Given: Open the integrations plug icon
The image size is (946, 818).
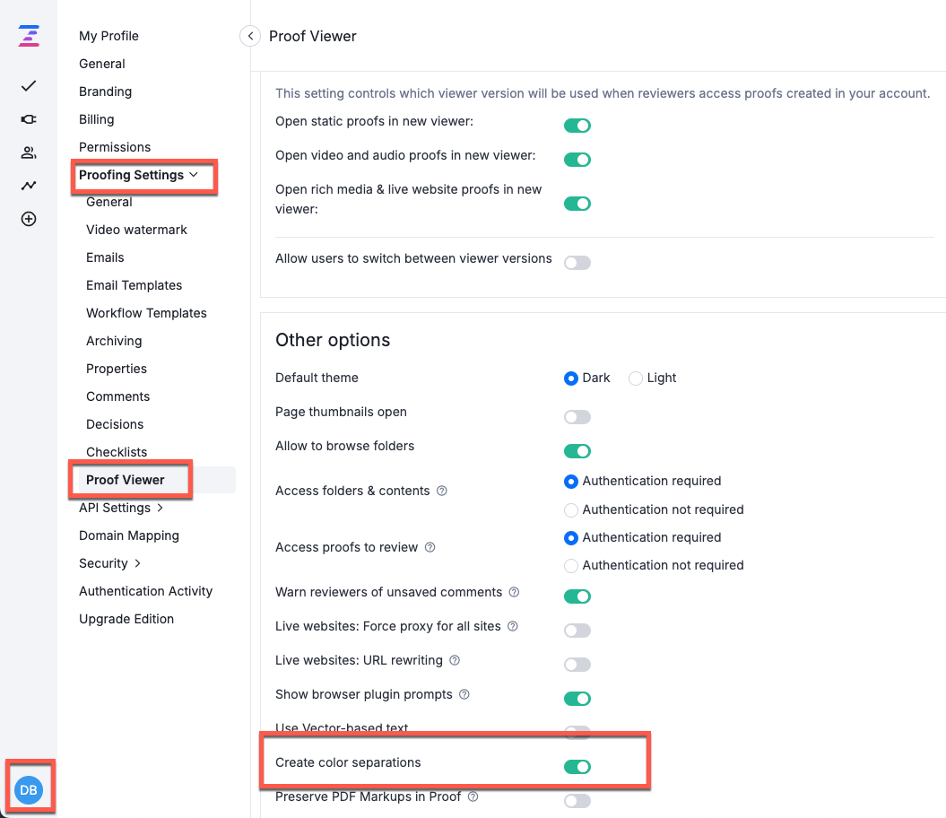Looking at the screenshot, I should pos(29,119).
